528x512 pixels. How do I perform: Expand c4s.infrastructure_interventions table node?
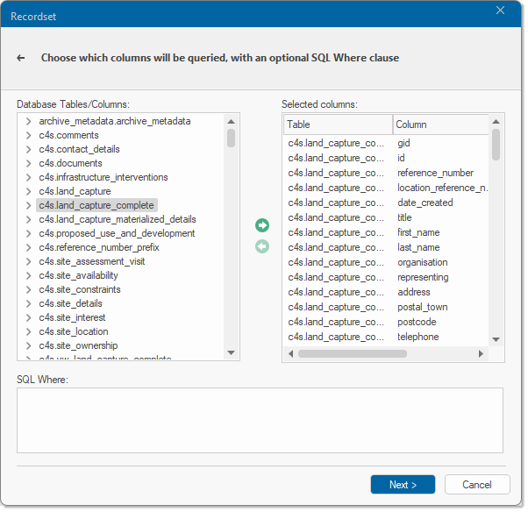(x=29, y=177)
